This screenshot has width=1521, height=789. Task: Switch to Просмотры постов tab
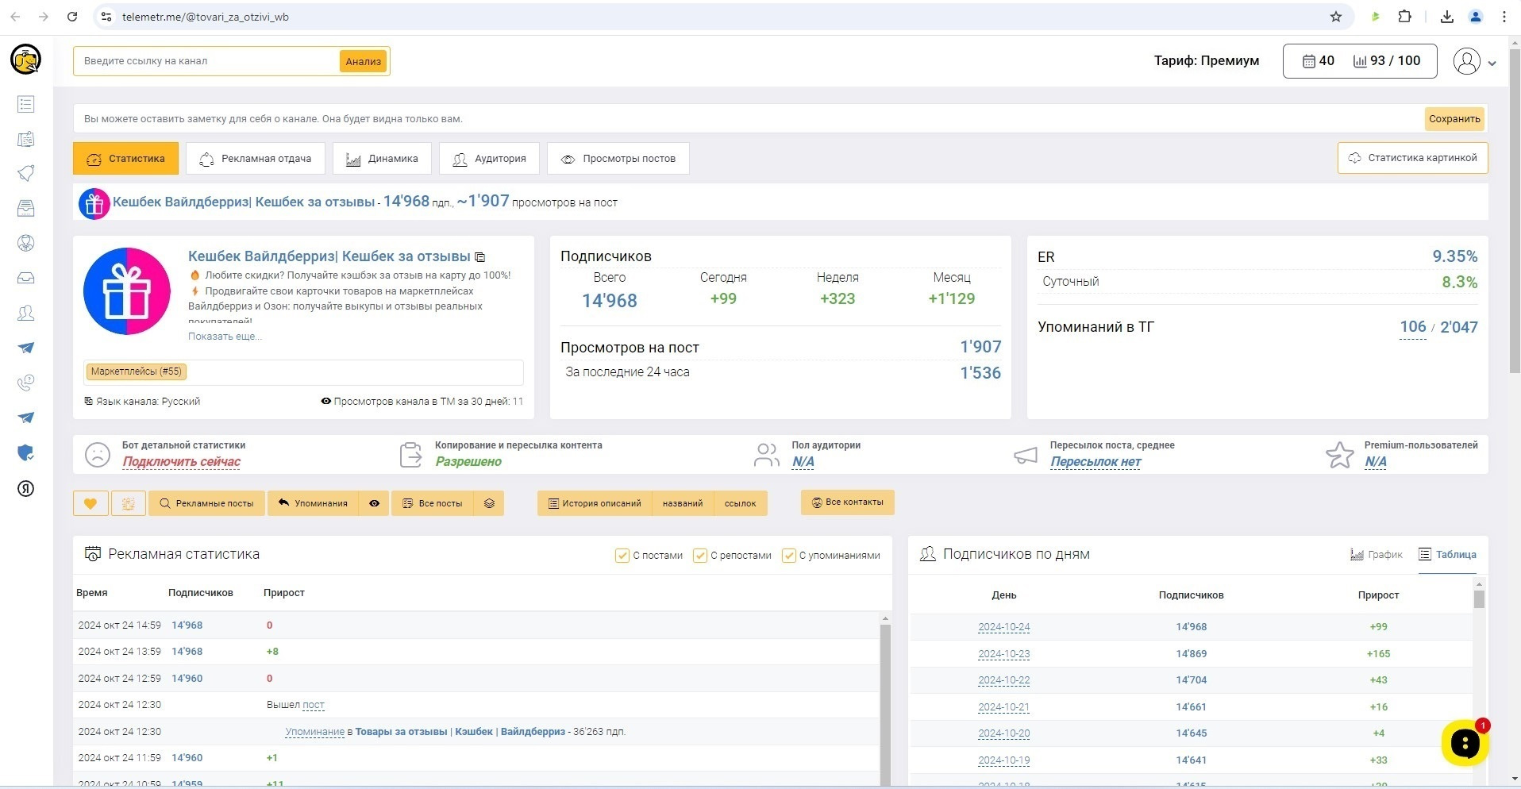tap(618, 159)
